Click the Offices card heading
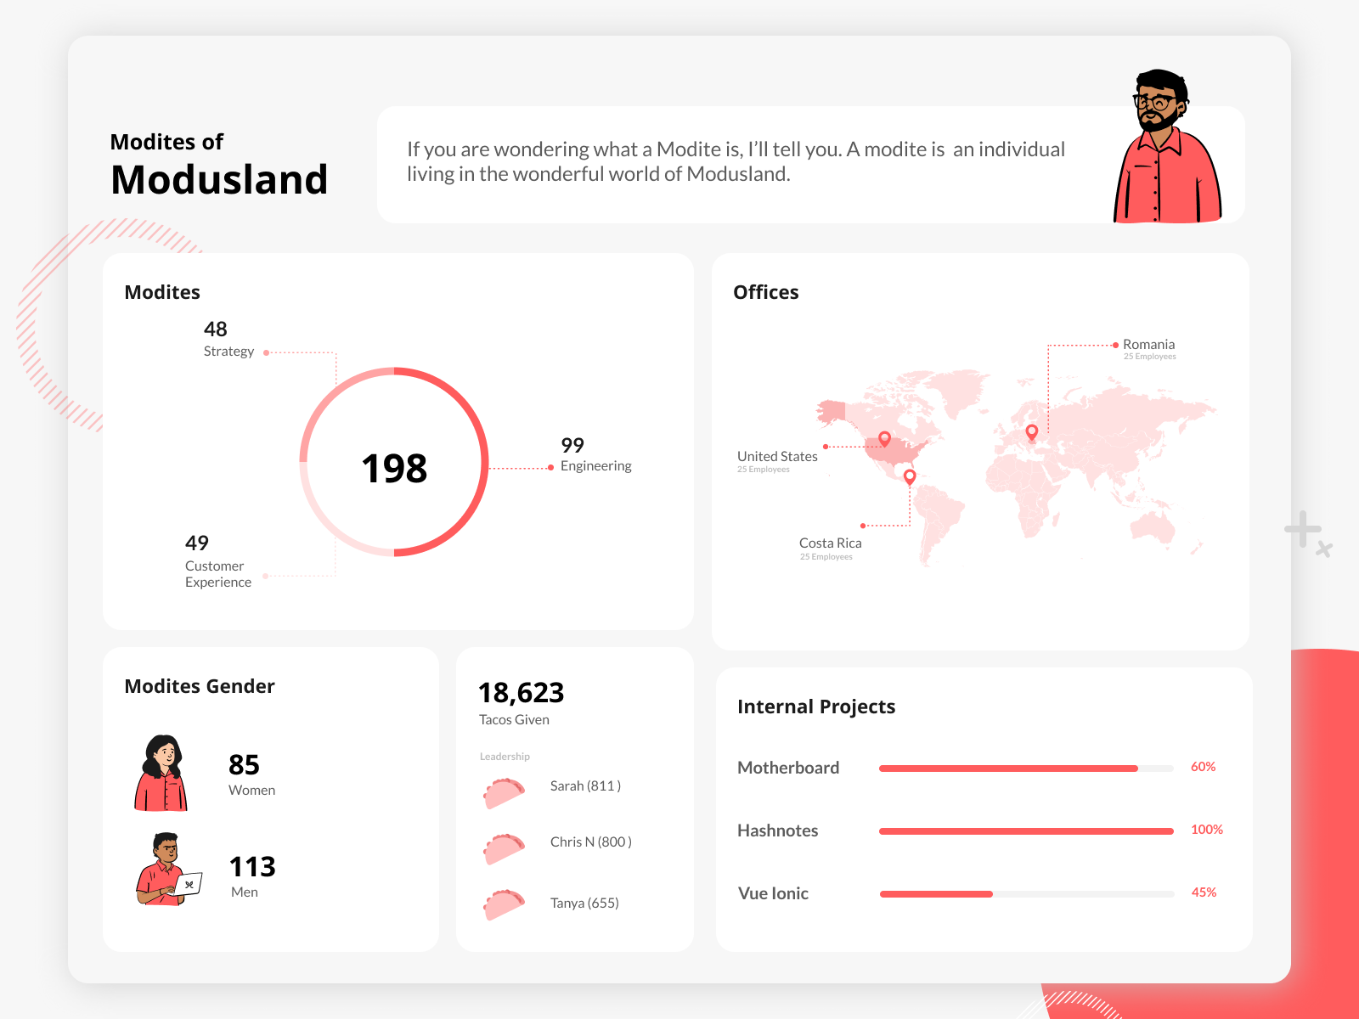This screenshot has width=1359, height=1019. [x=766, y=292]
